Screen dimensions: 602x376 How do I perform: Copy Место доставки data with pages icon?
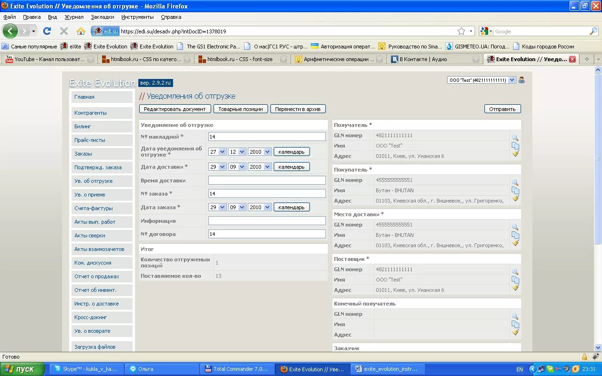515,235
